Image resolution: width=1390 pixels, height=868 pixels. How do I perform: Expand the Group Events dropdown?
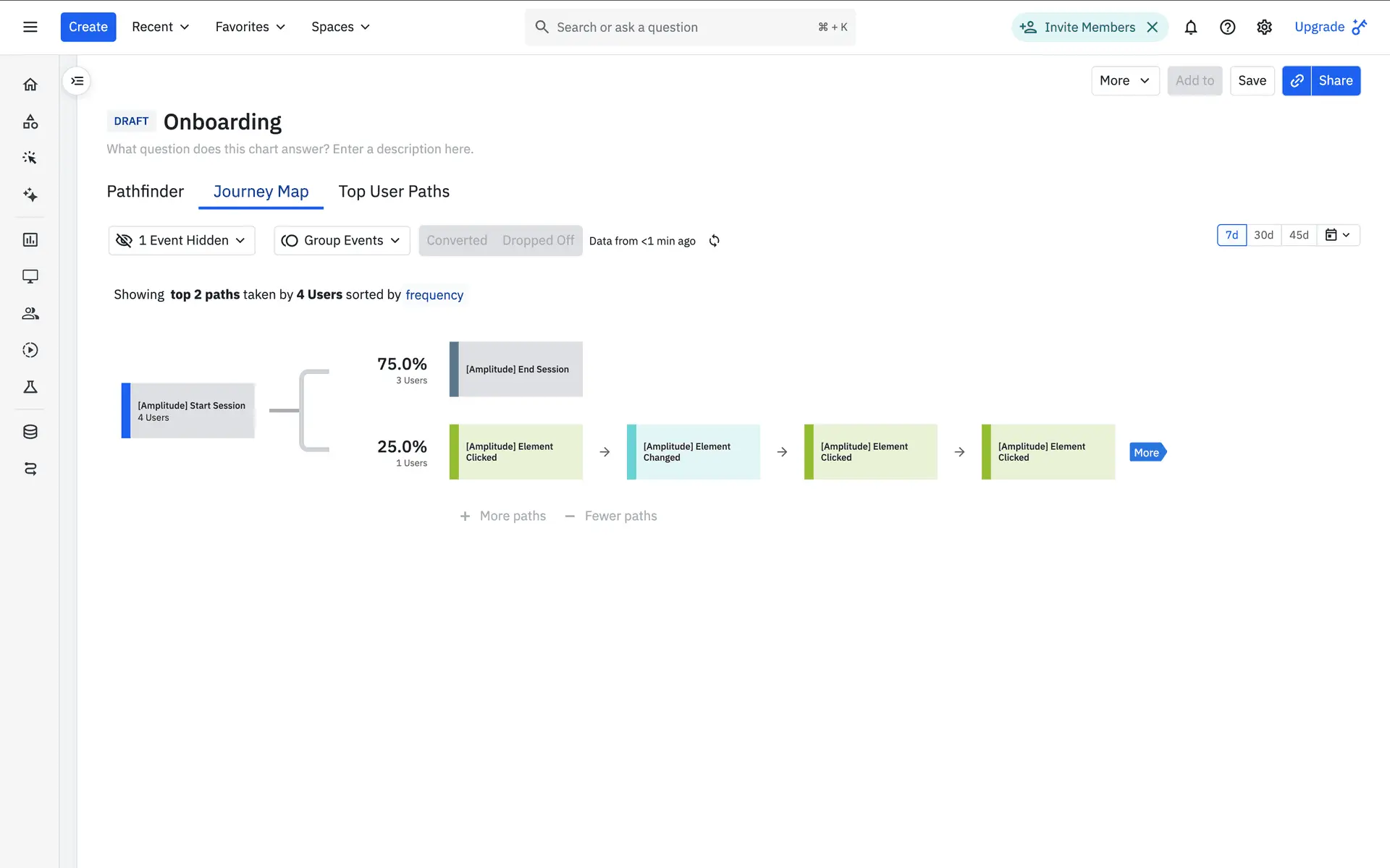tap(342, 240)
